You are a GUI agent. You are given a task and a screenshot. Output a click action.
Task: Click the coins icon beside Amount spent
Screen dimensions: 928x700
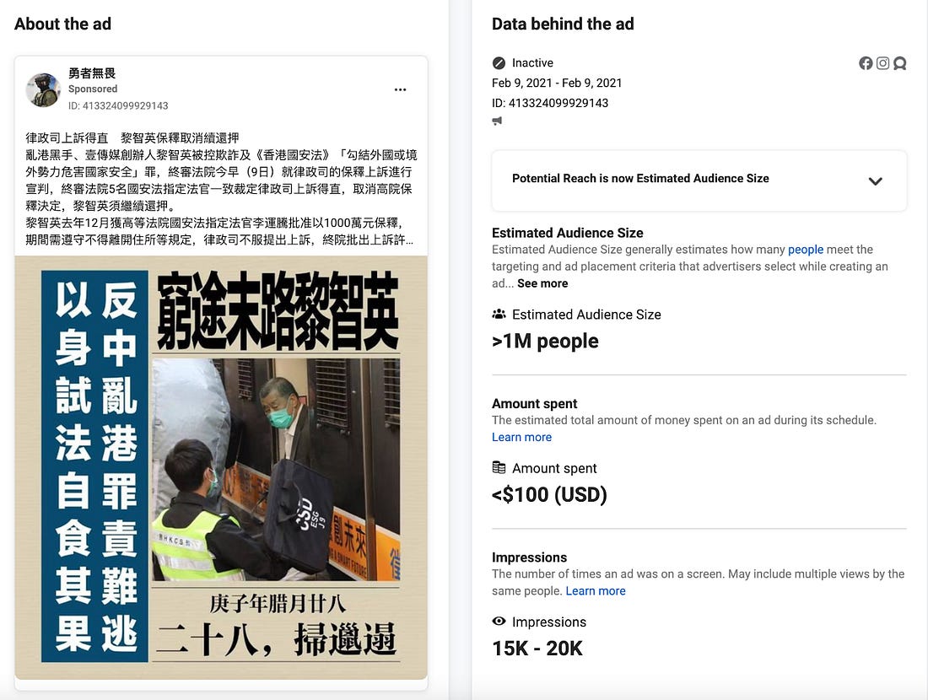point(499,467)
